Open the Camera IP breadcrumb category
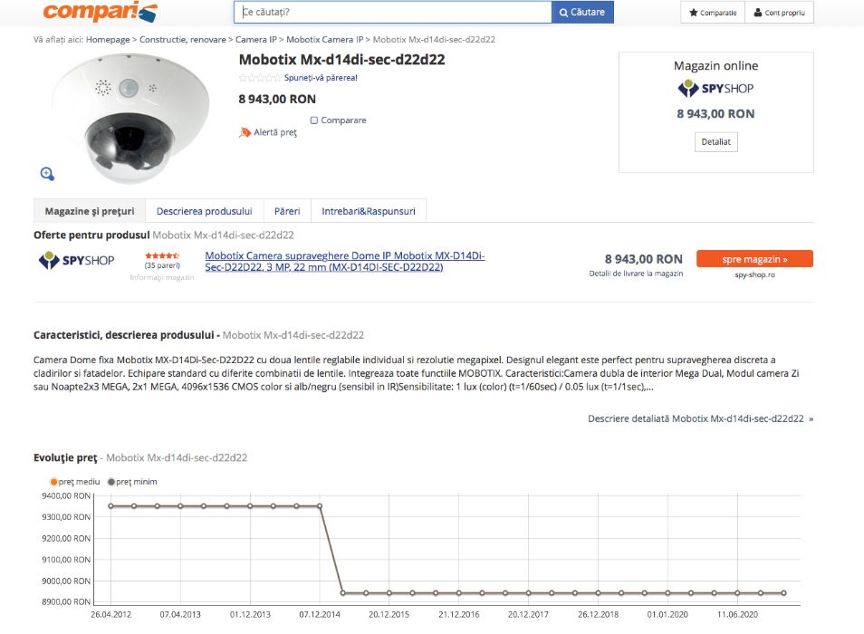Image resolution: width=864 pixels, height=634 pixels. tap(256, 40)
